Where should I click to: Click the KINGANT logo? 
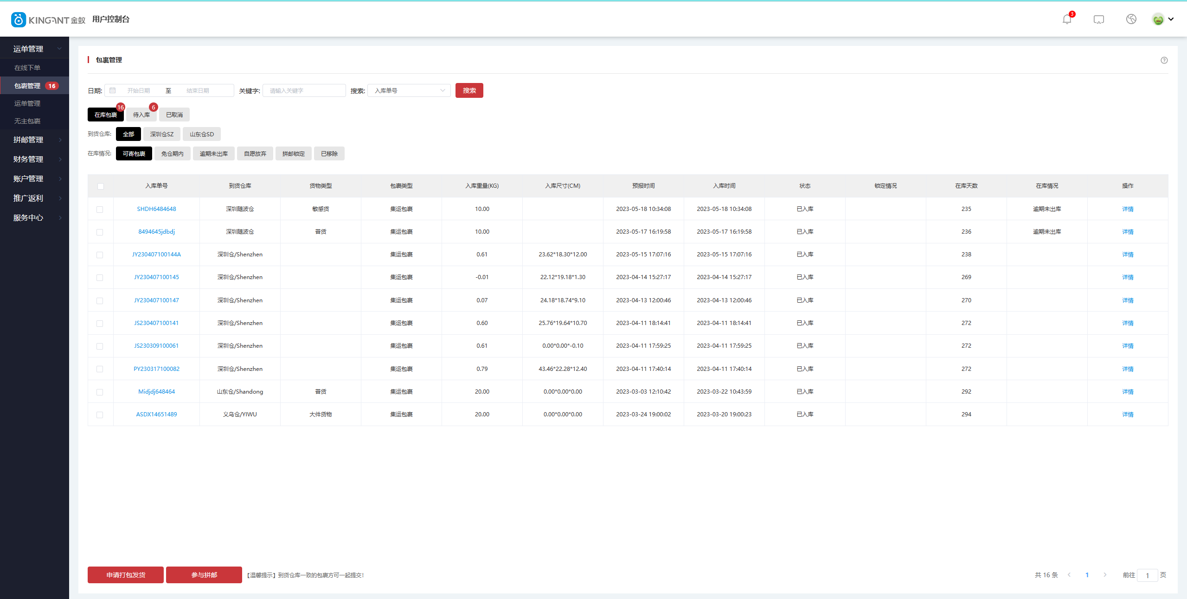[48, 19]
